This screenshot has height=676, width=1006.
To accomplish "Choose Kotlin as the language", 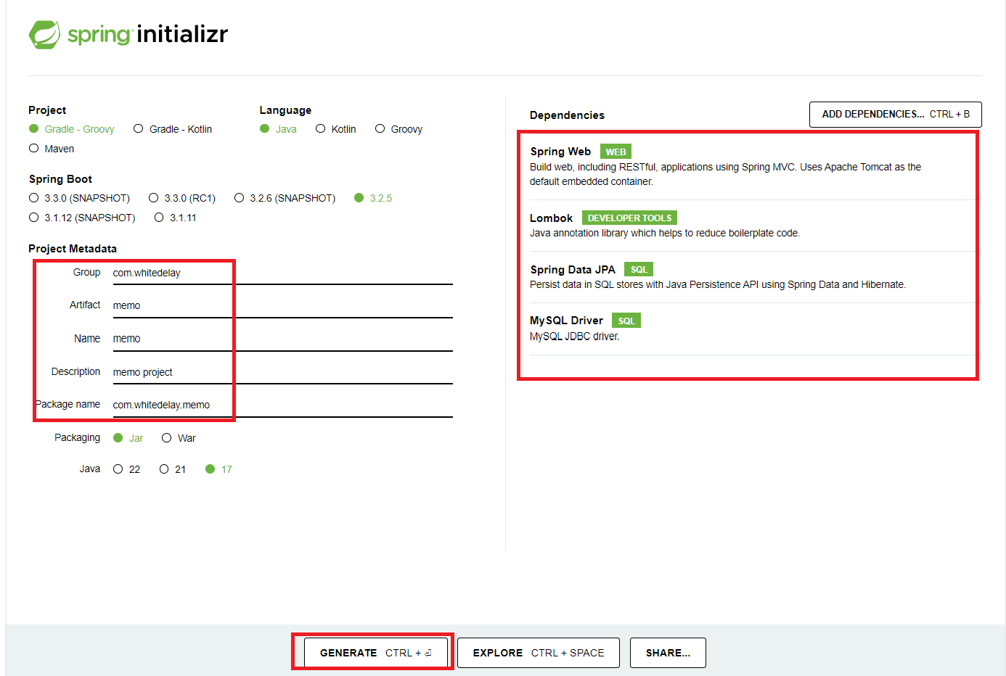I will point(336,129).
